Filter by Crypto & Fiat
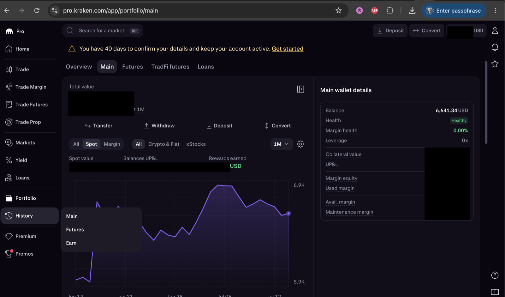Screen dimensions: 505x297 click(x=164, y=144)
